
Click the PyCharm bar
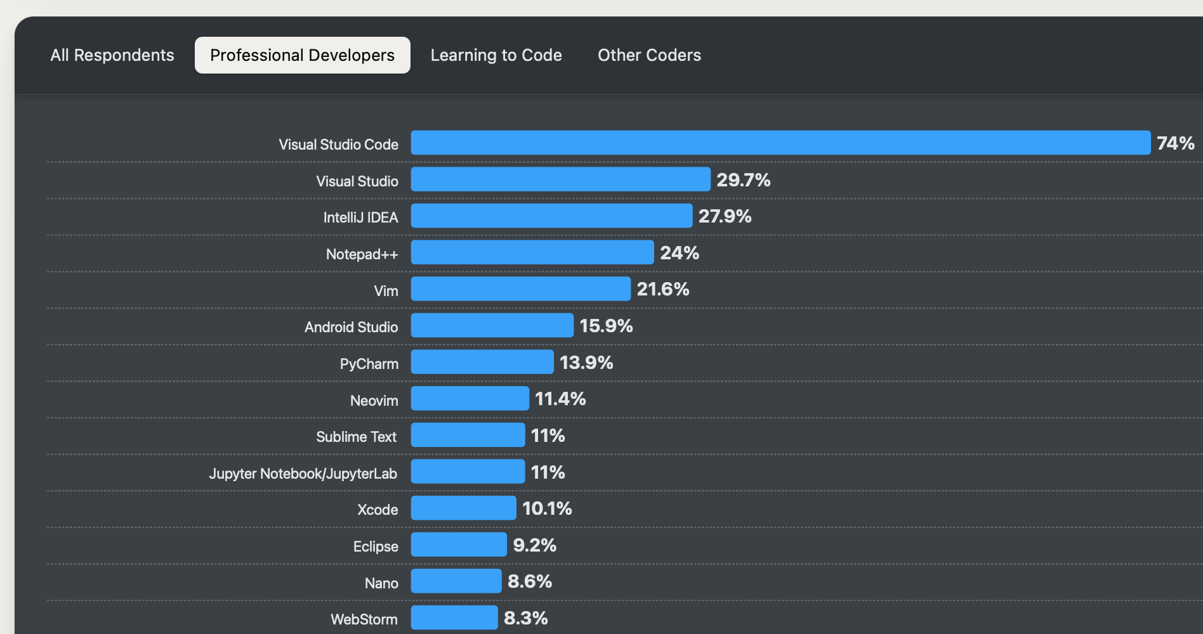(482, 362)
